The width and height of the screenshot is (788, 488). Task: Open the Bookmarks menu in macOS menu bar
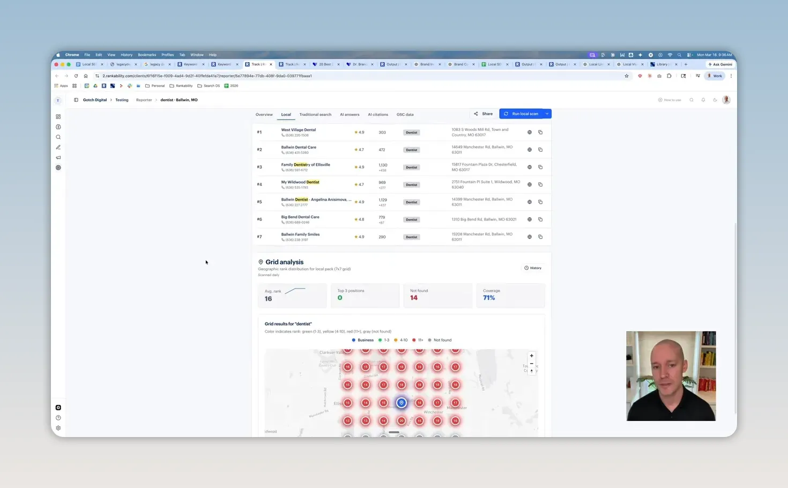click(x=147, y=55)
